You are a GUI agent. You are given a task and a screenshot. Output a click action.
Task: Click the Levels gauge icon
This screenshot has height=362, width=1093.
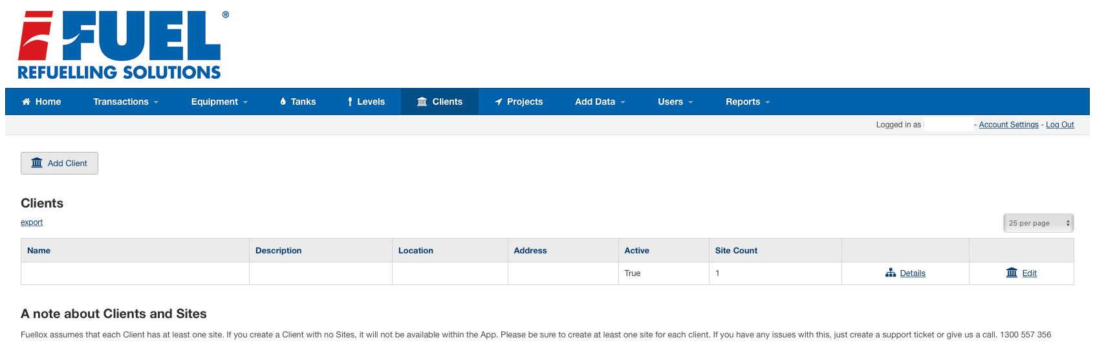(350, 101)
